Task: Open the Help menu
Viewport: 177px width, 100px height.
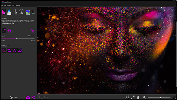Action: (x=13, y=5)
